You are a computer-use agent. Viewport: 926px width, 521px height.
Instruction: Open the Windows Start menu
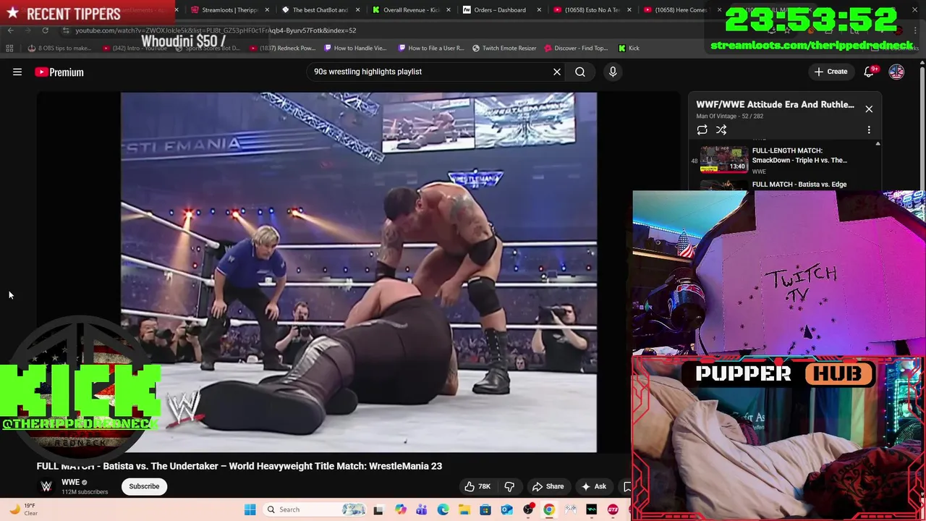click(x=250, y=509)
